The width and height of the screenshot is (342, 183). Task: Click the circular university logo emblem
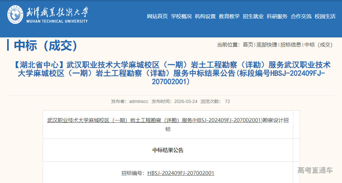(x=16, y=15)
